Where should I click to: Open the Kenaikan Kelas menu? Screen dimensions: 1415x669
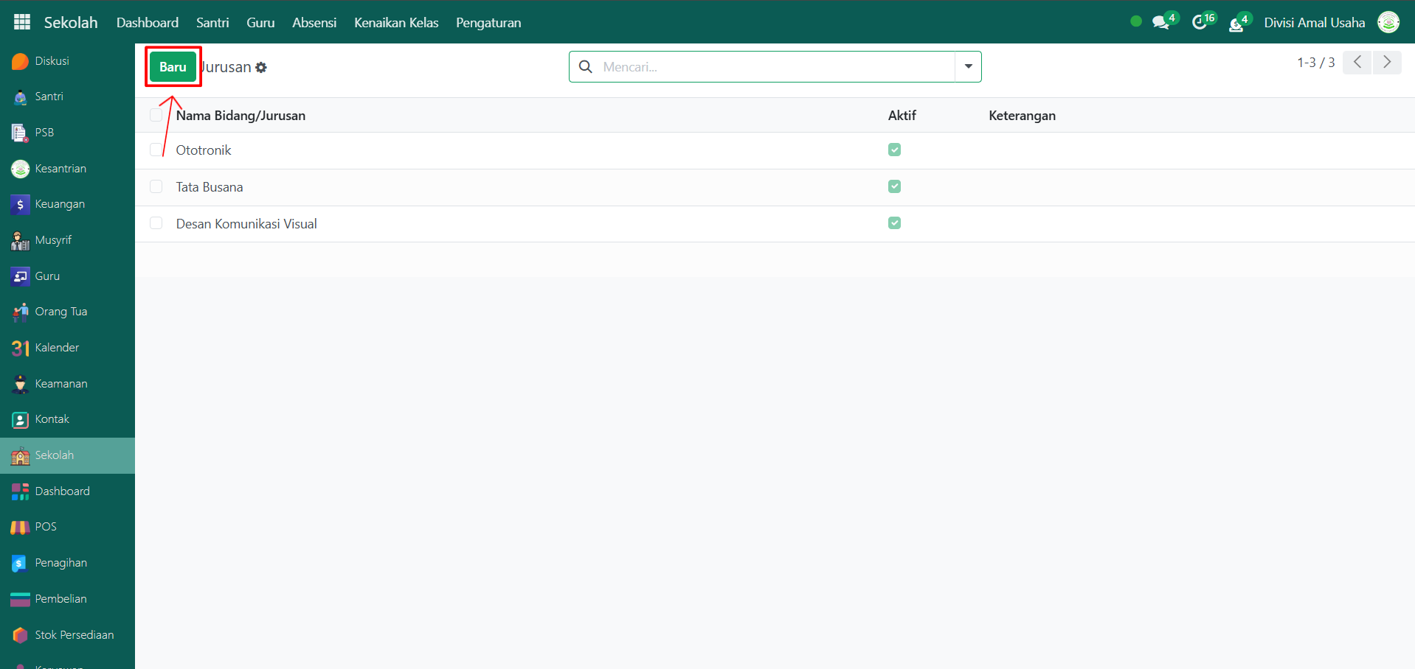click(396, 23)
